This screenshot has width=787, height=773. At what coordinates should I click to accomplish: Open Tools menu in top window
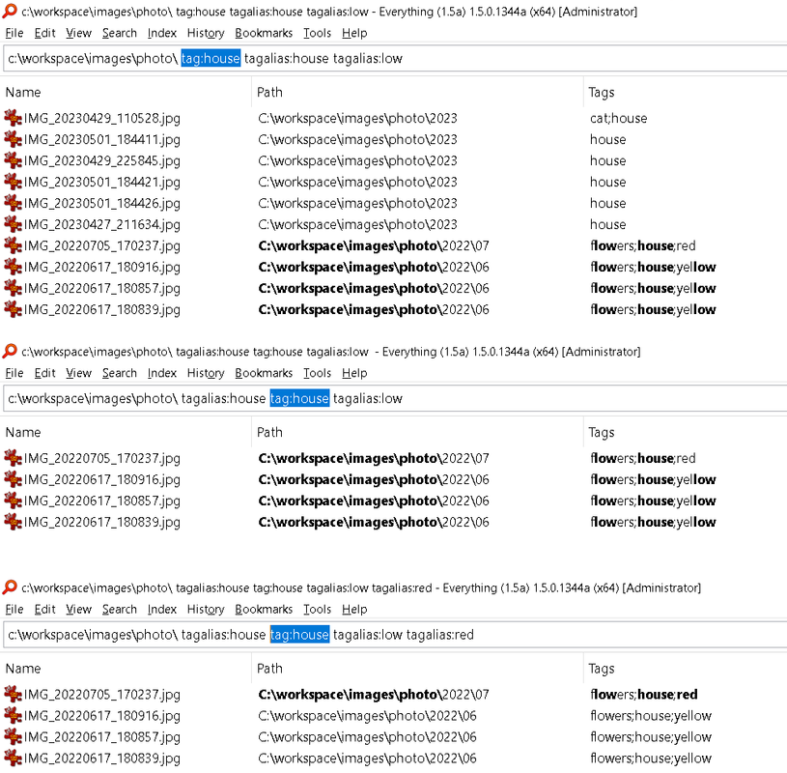pos(317,33)
